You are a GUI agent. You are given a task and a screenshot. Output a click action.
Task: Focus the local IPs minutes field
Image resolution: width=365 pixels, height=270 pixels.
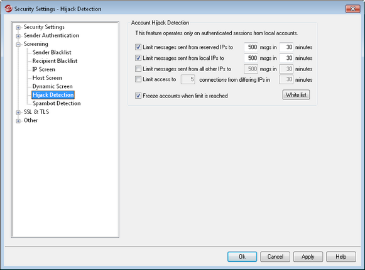pyautogui.click(x=286, y=58)
